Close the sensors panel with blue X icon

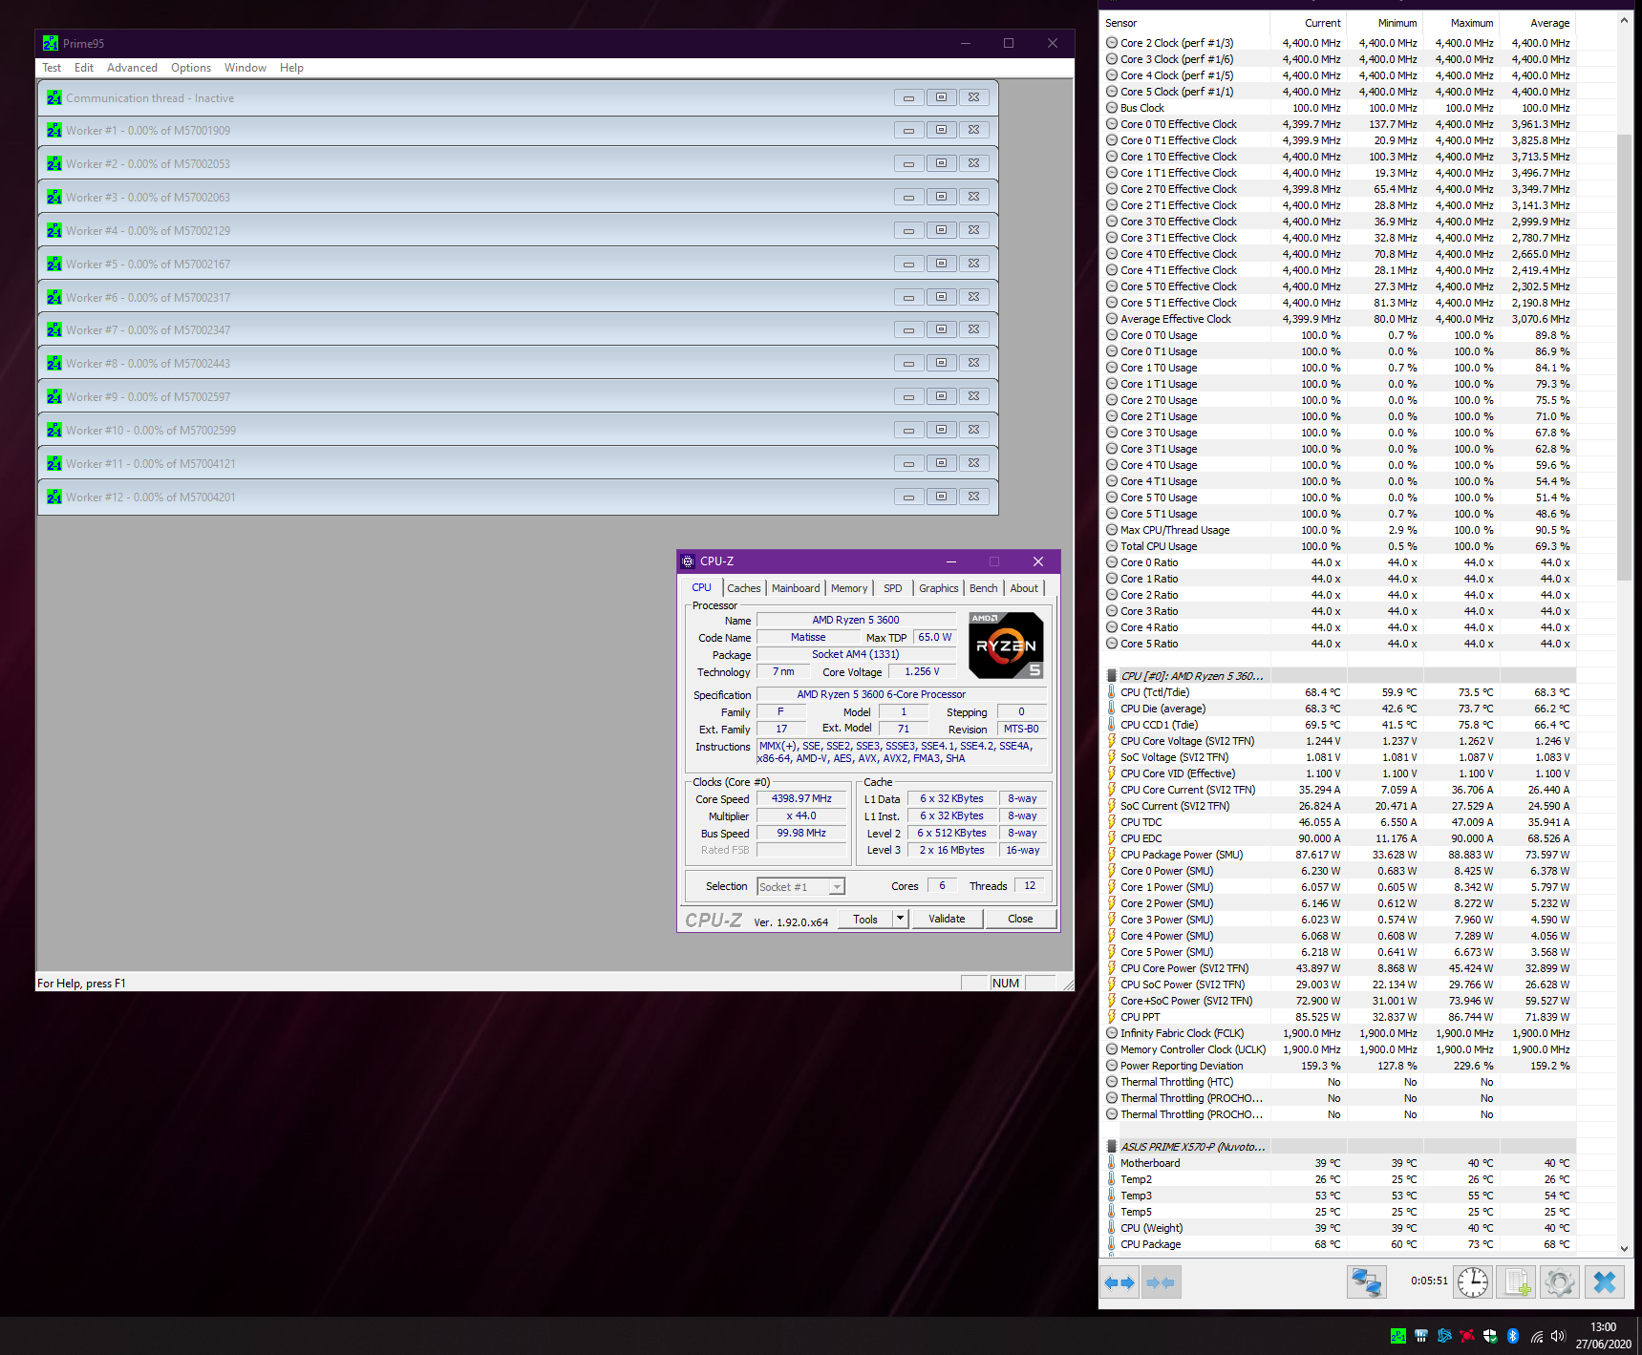pyautogui.click(x=1605, y=1281)
